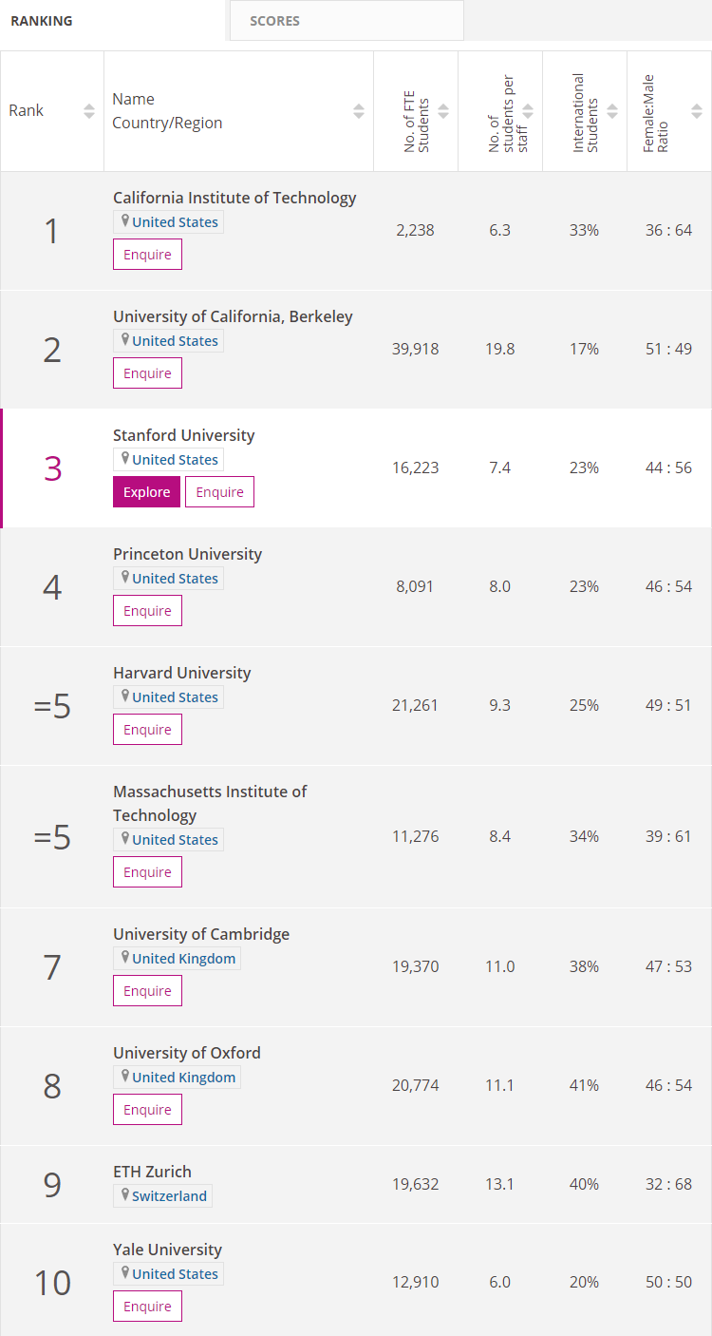The width and height of the screenshot is (712, 1336).
Task: Enquire about Princeton University
Action: click(x=147, y=611)
